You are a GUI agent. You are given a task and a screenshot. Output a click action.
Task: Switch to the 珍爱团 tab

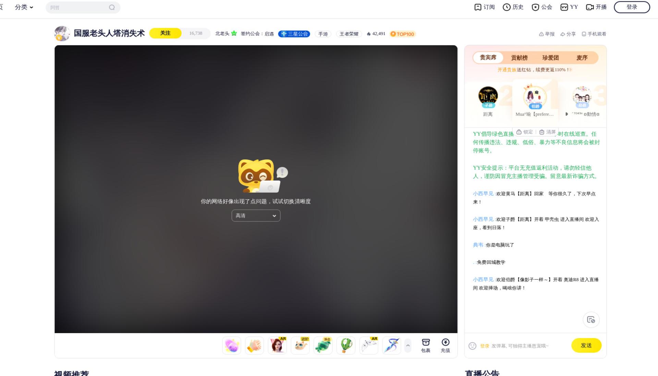coord(550,58)
